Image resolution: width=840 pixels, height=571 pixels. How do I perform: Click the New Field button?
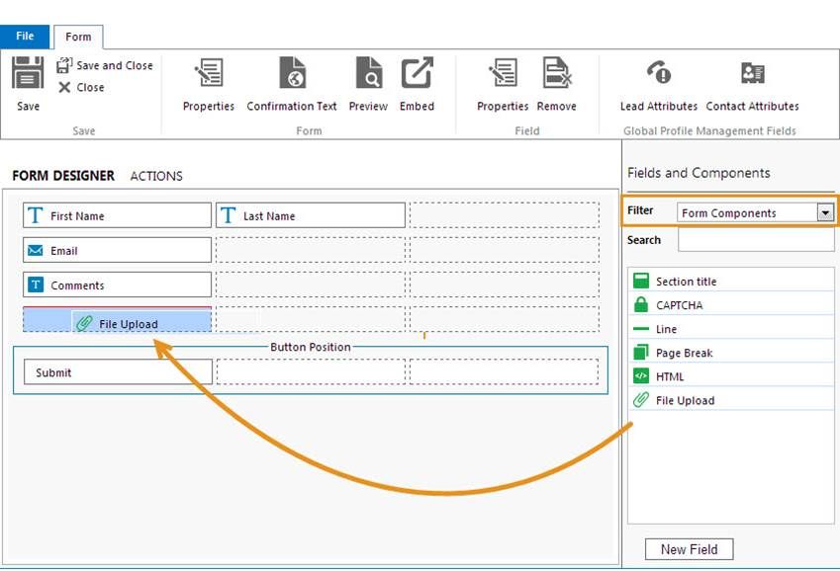pos(689,549)
